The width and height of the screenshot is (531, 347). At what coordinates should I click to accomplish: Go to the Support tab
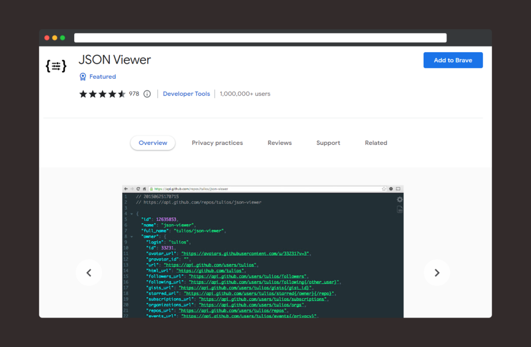point(328,143)
